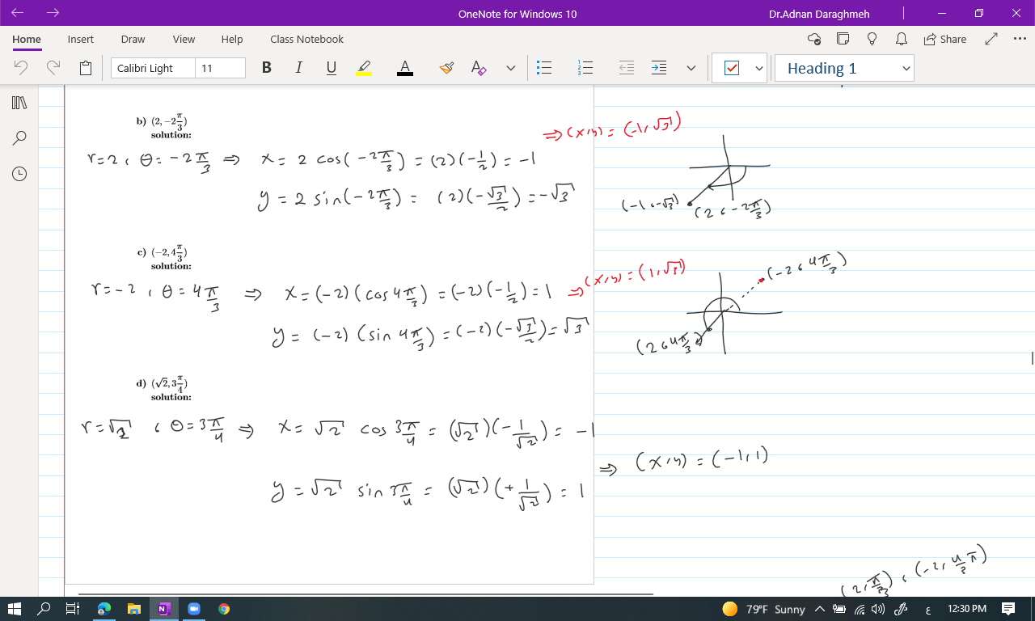Viewport: 1035px width, 621px height.
Task: Check the notebook sync status
Action: (814, 39)
